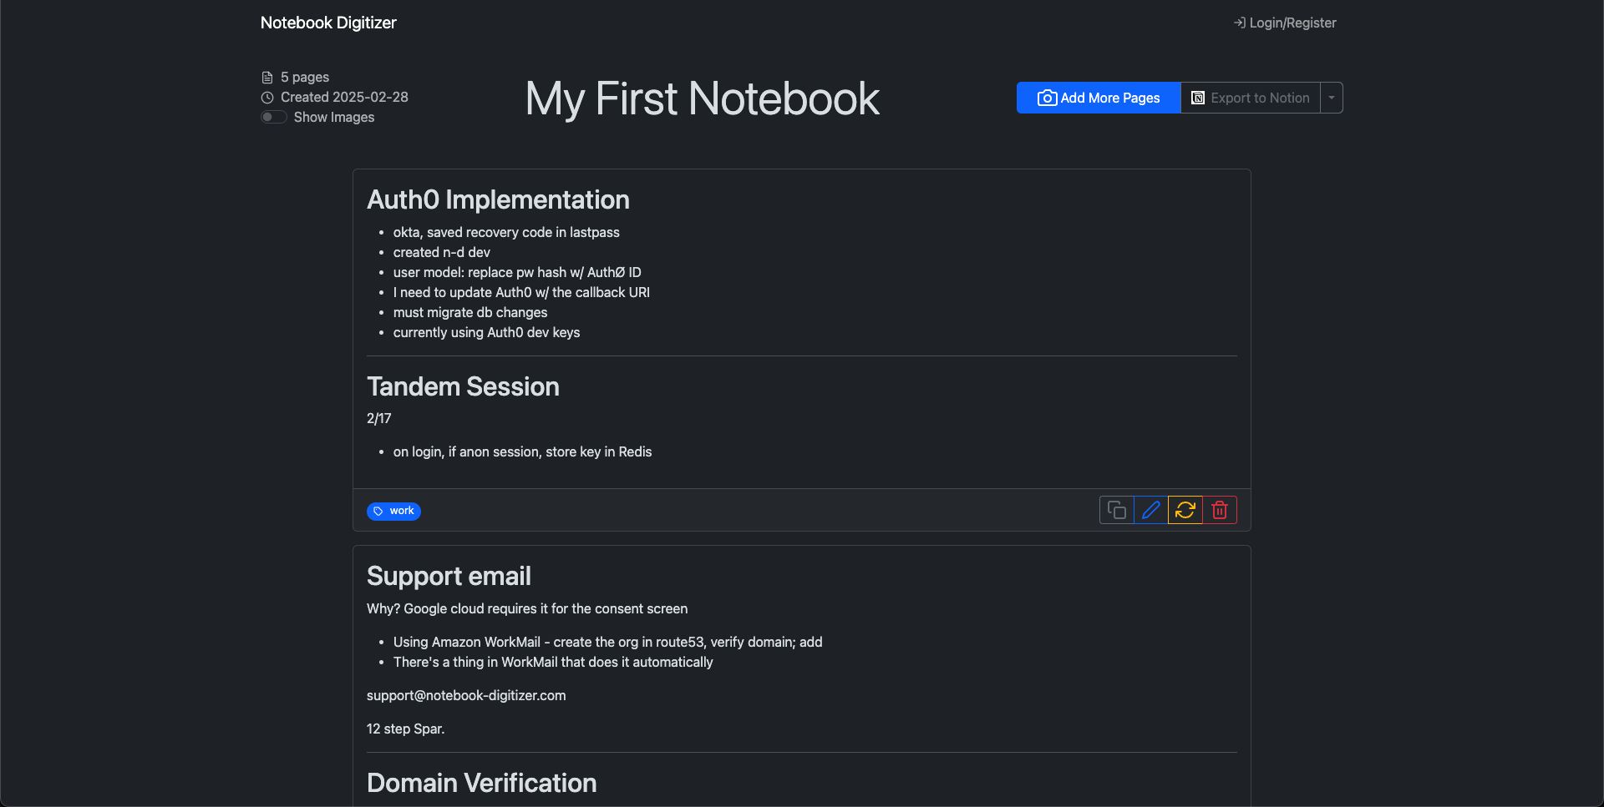Image resolution: width=1604 pixels, height=807 pixels.
Task: Click the My First Notebook title
Action: click(x=702, y=98)
